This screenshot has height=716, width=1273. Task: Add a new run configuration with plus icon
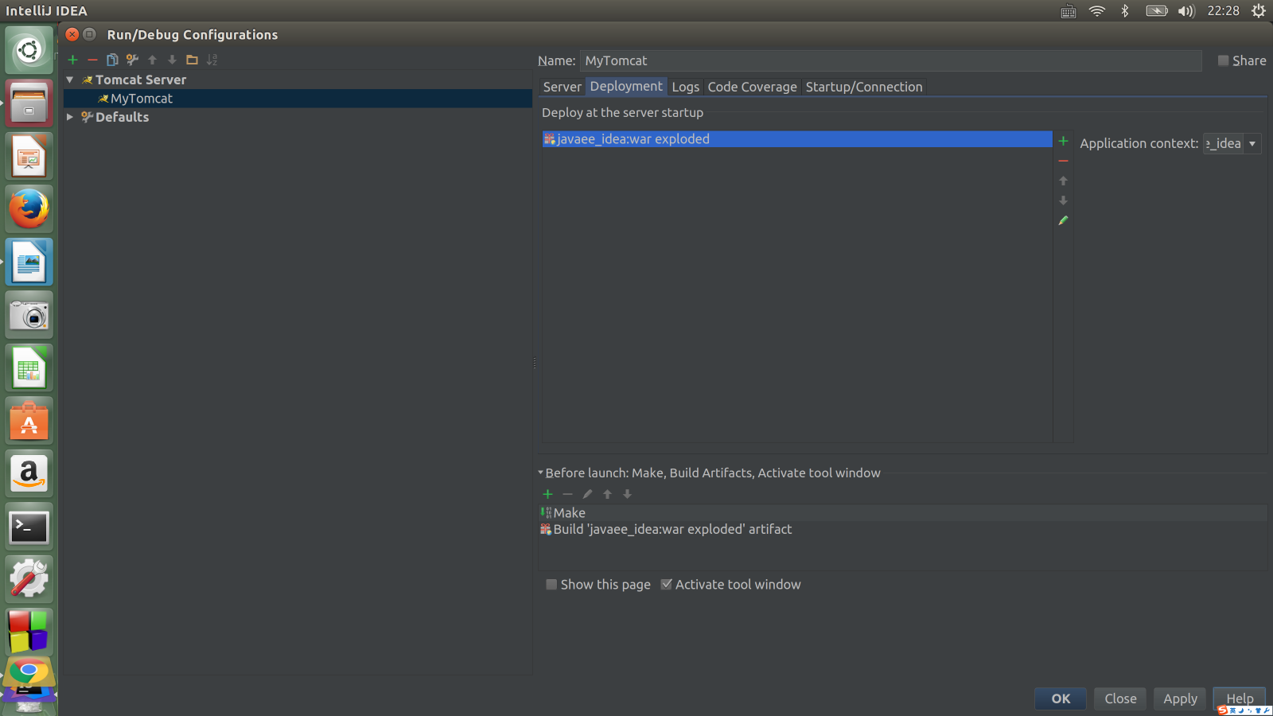[72, 60]
